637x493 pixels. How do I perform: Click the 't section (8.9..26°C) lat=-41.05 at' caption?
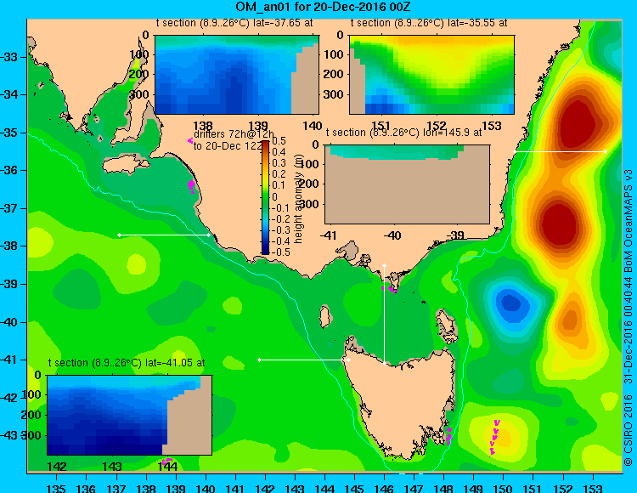[127, 363]
